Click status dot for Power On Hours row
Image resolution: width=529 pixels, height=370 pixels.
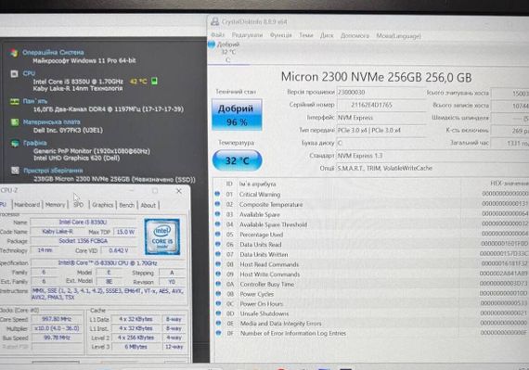218,303
